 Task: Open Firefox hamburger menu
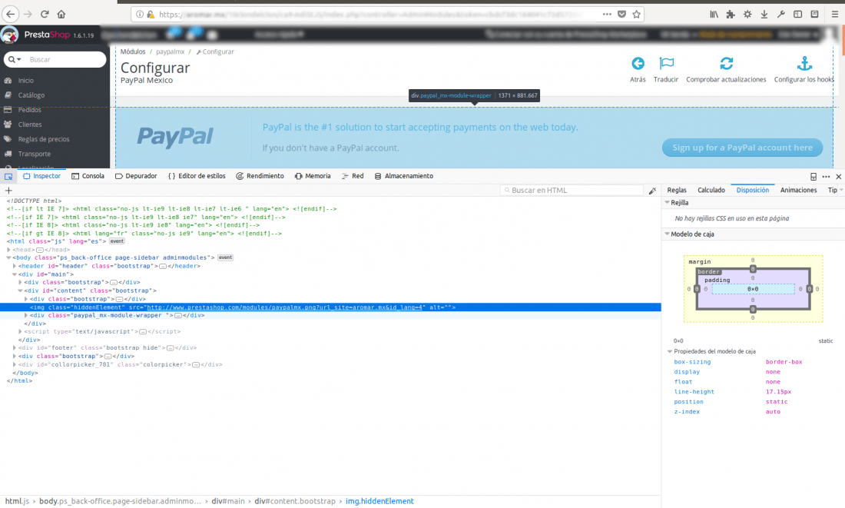pos(835,15)
